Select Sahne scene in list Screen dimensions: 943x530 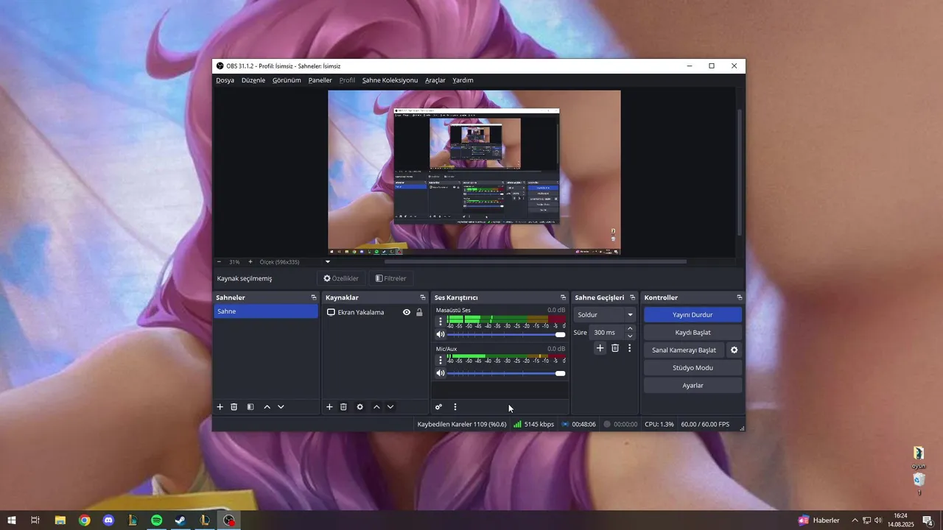click(266, 311)
